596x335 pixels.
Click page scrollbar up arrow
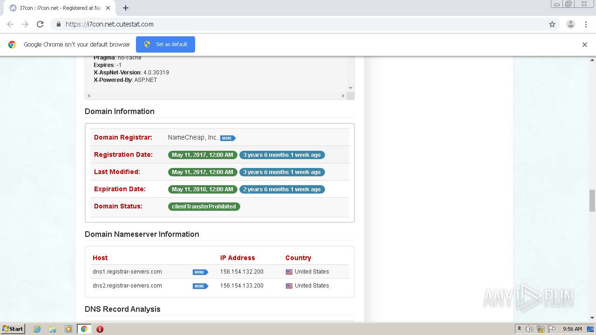tap(592, 60)
